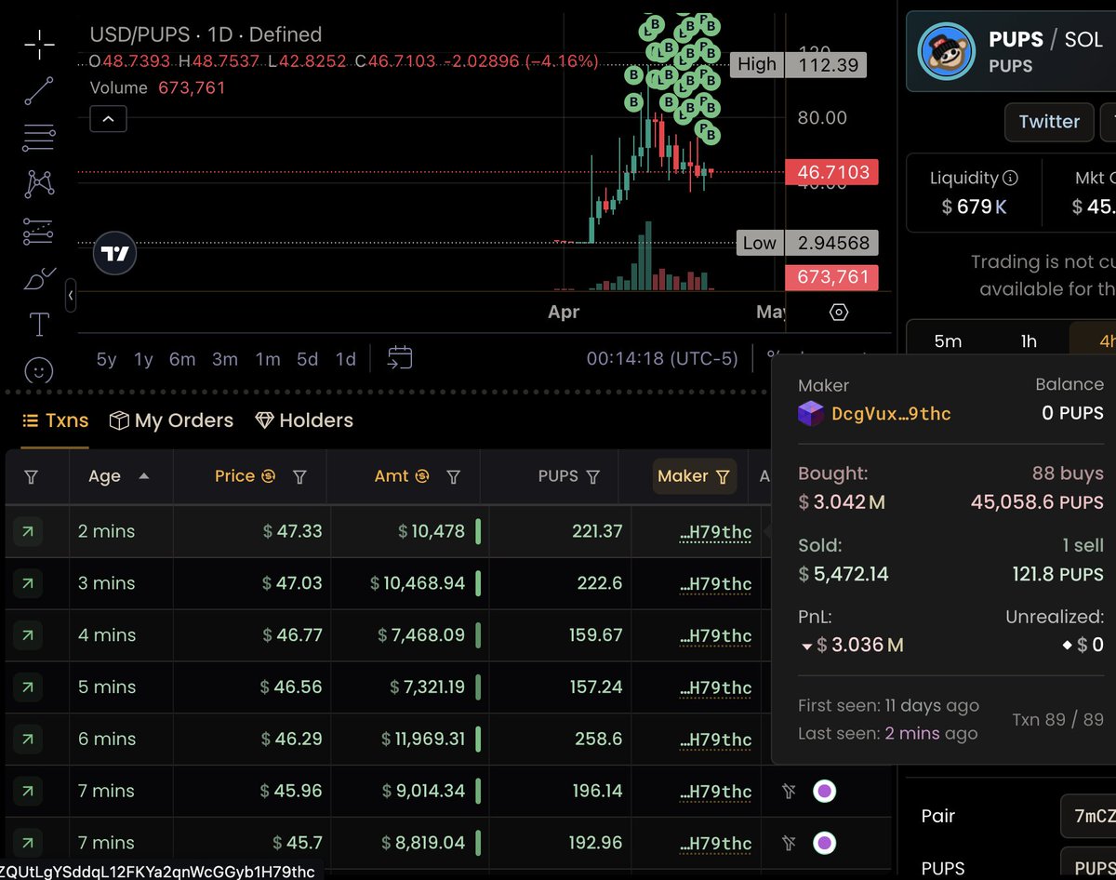Switch to the My Orders tab
The width and height of the screenshot is (1116, 880).
[171, 420]
